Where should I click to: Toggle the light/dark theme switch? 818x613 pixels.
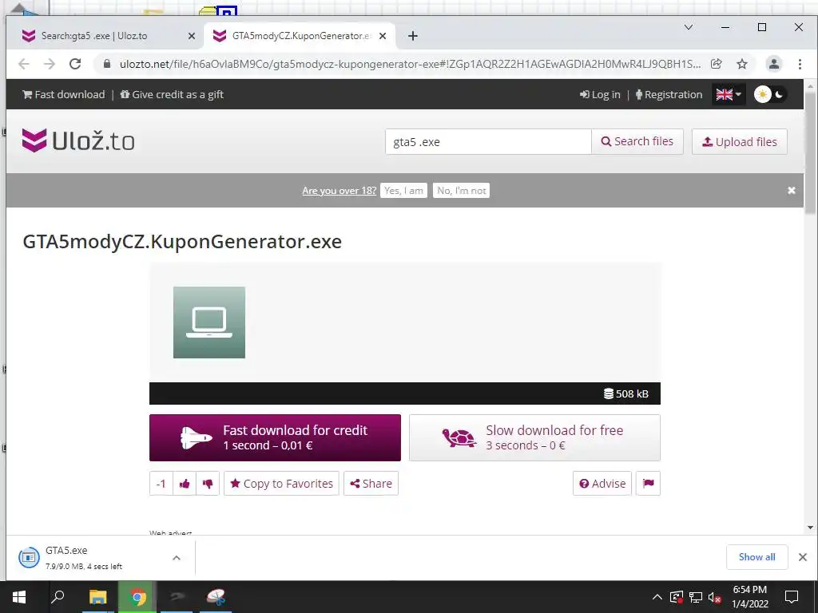point(771,94)
